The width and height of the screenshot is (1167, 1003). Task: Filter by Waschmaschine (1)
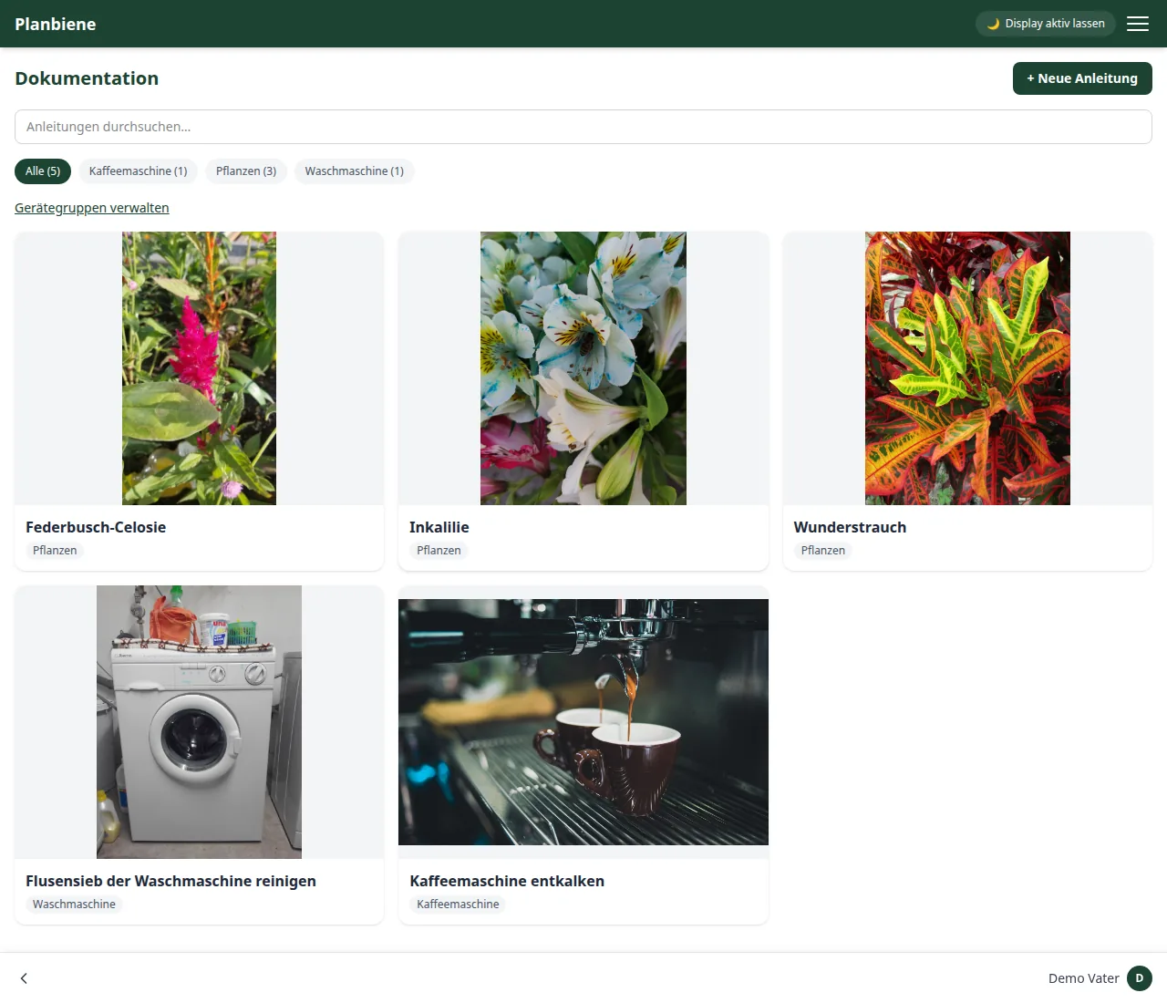355,171
